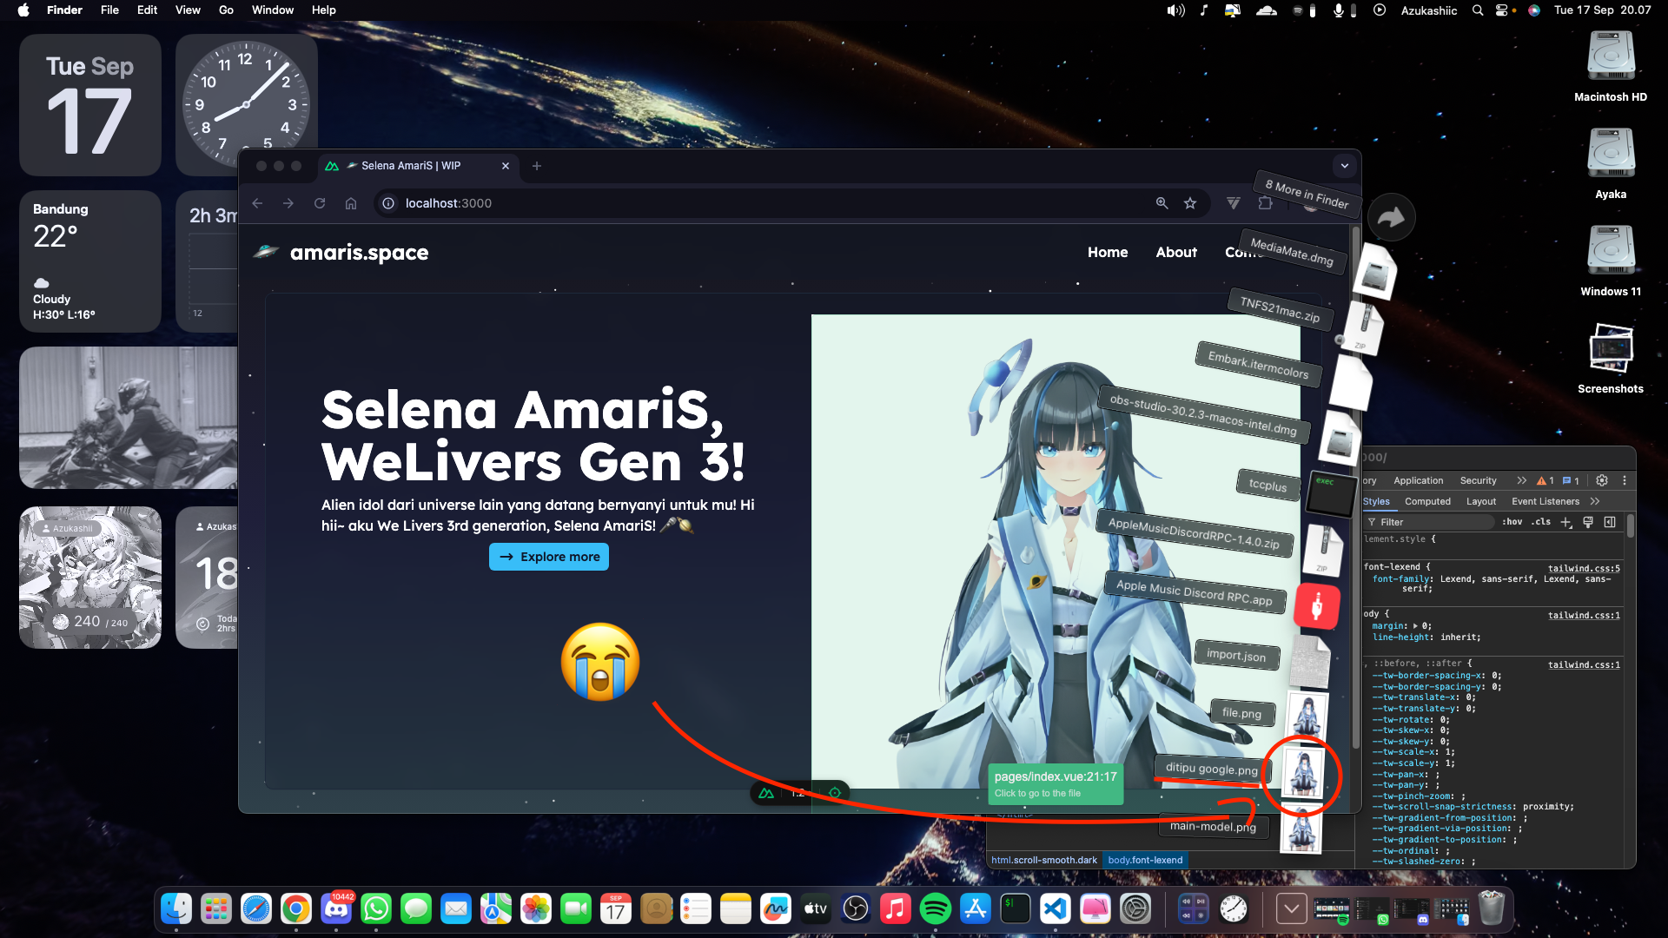Click the console messages counter icon
The width and height of the screenshot is (1668, 938).
[1569, 480]
